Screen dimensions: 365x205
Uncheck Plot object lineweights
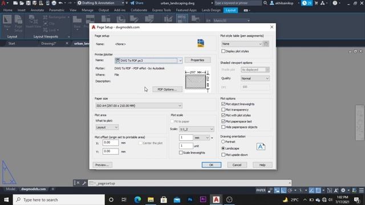coord(223,104)
